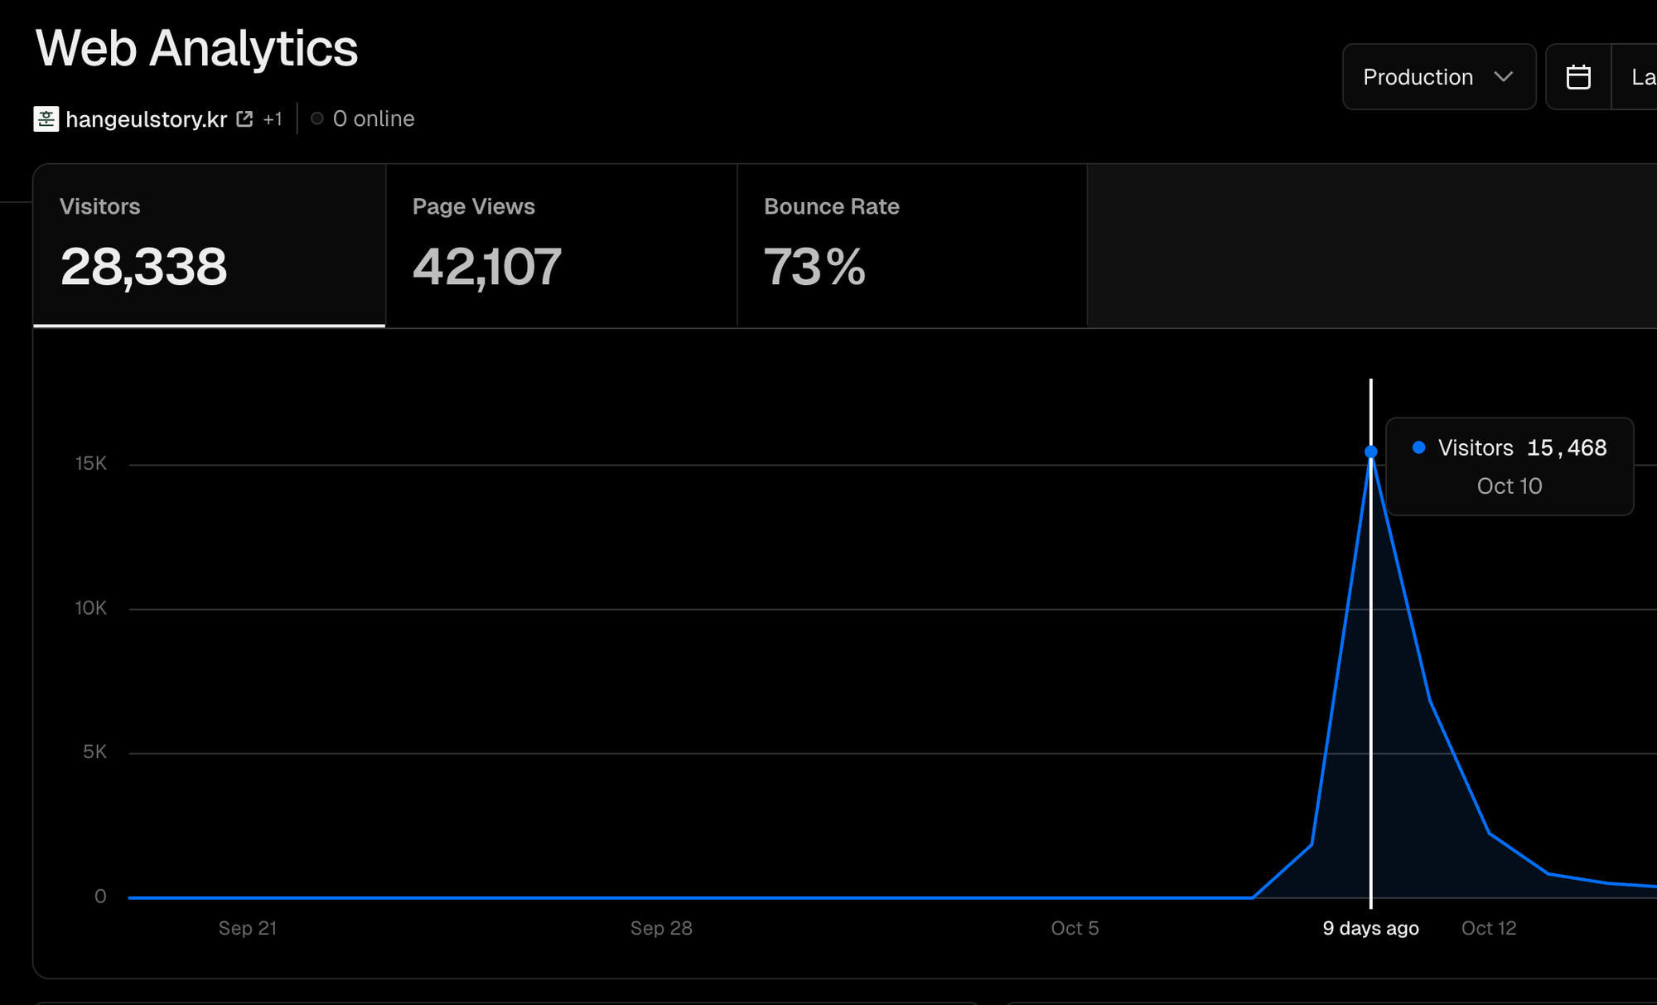Click the '0 online' visitors text
Image resolution: width=1657 pixels, height=1005 pixels.
(x=373, y=118)
